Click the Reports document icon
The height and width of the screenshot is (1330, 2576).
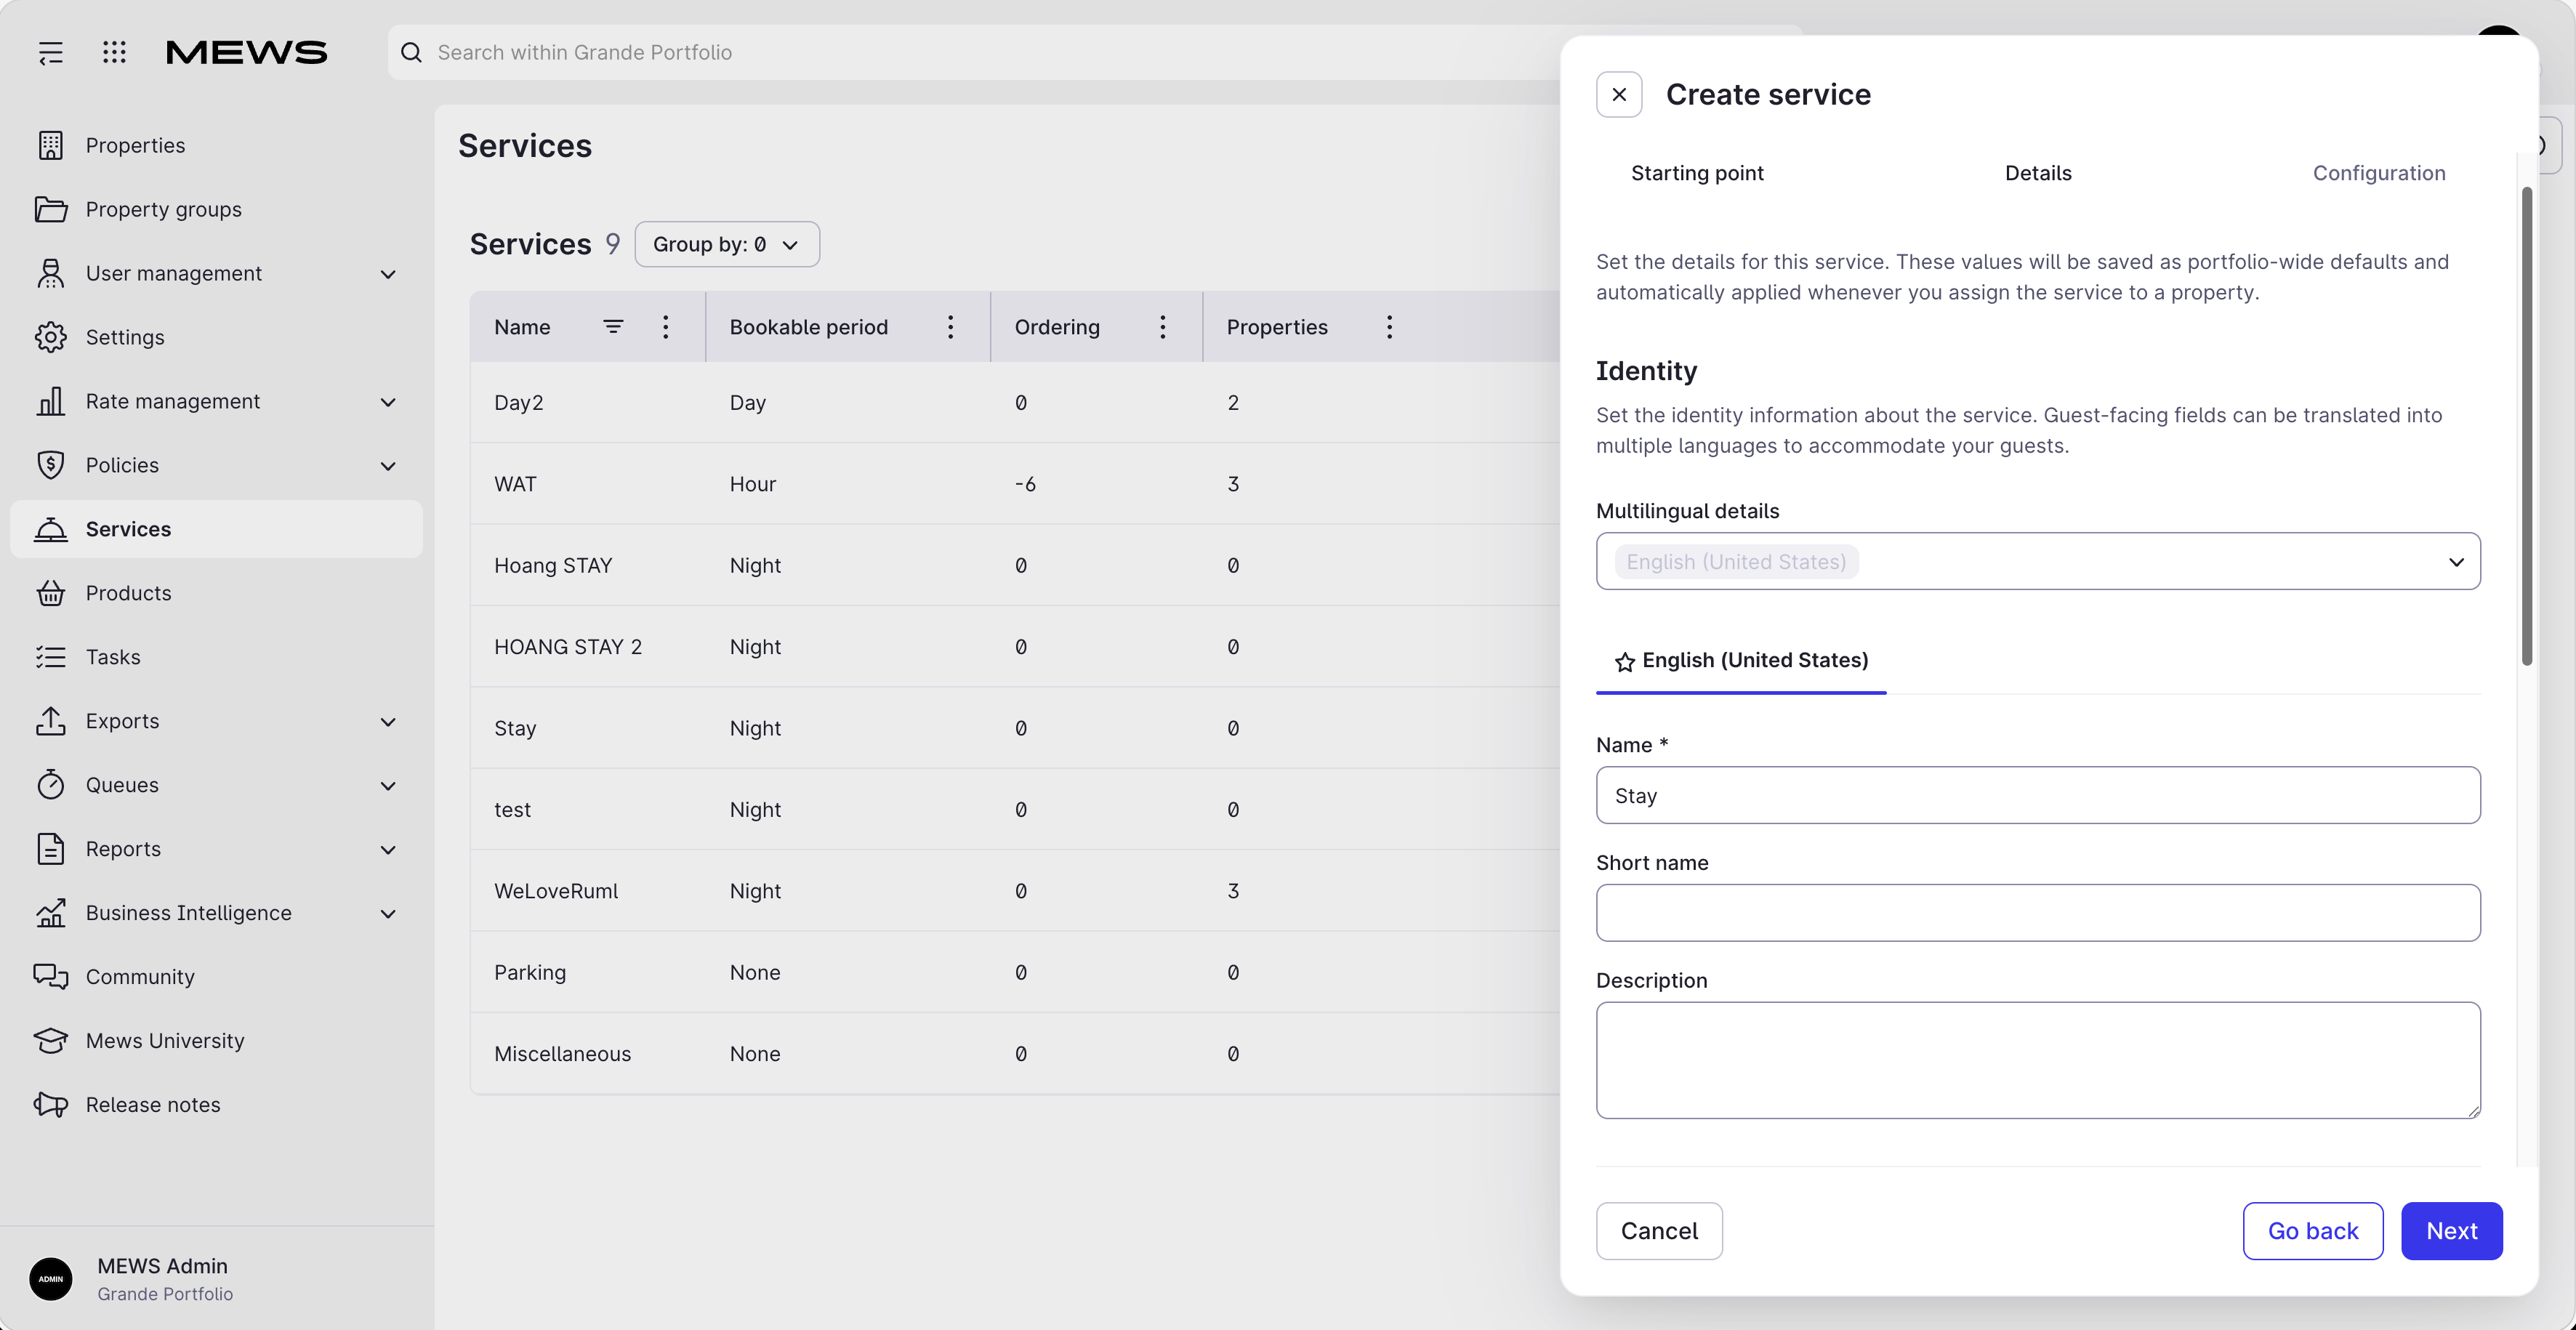(51, 849)
